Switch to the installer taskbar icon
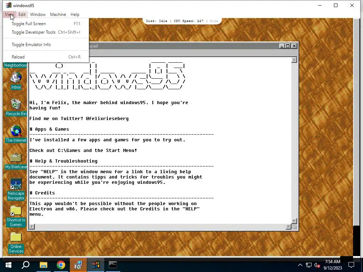The image size is (363, 272). [x=78, y=265]
